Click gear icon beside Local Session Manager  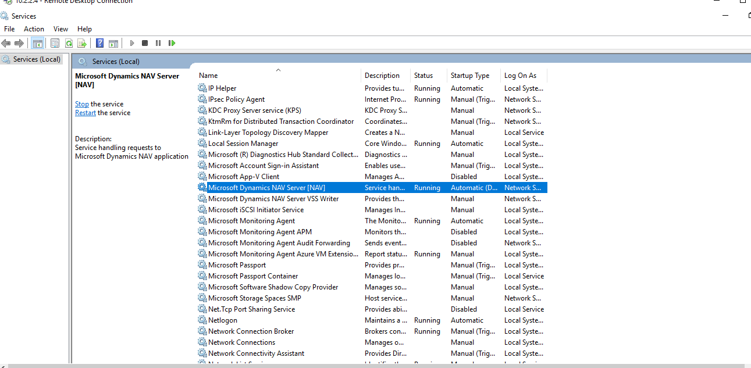tap(202, 144)
